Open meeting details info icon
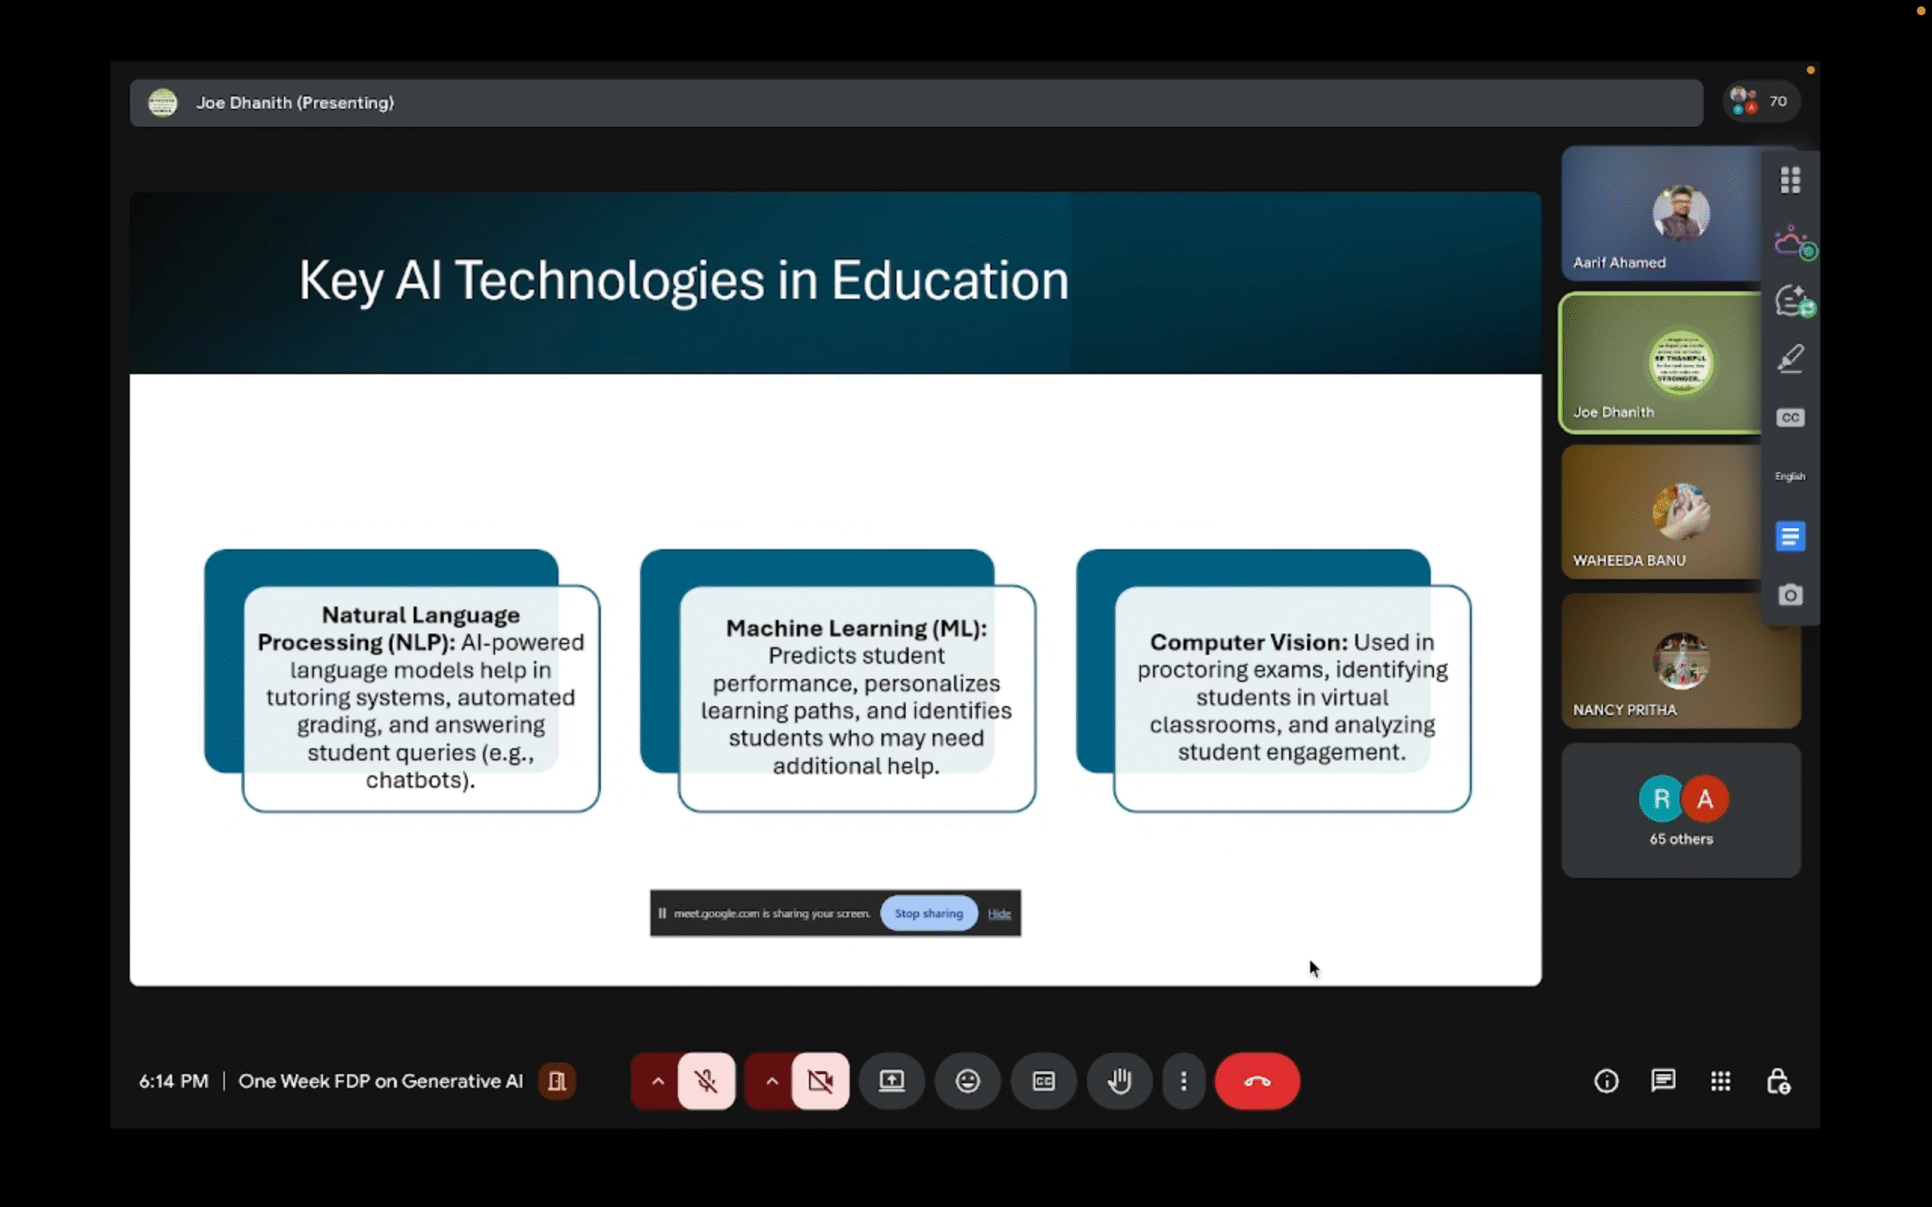Screen dimensions: 1932x1207 [x=1606, y=1081]
